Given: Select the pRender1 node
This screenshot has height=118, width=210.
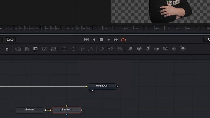Looking at the screenshot, I should coord(66,110).
